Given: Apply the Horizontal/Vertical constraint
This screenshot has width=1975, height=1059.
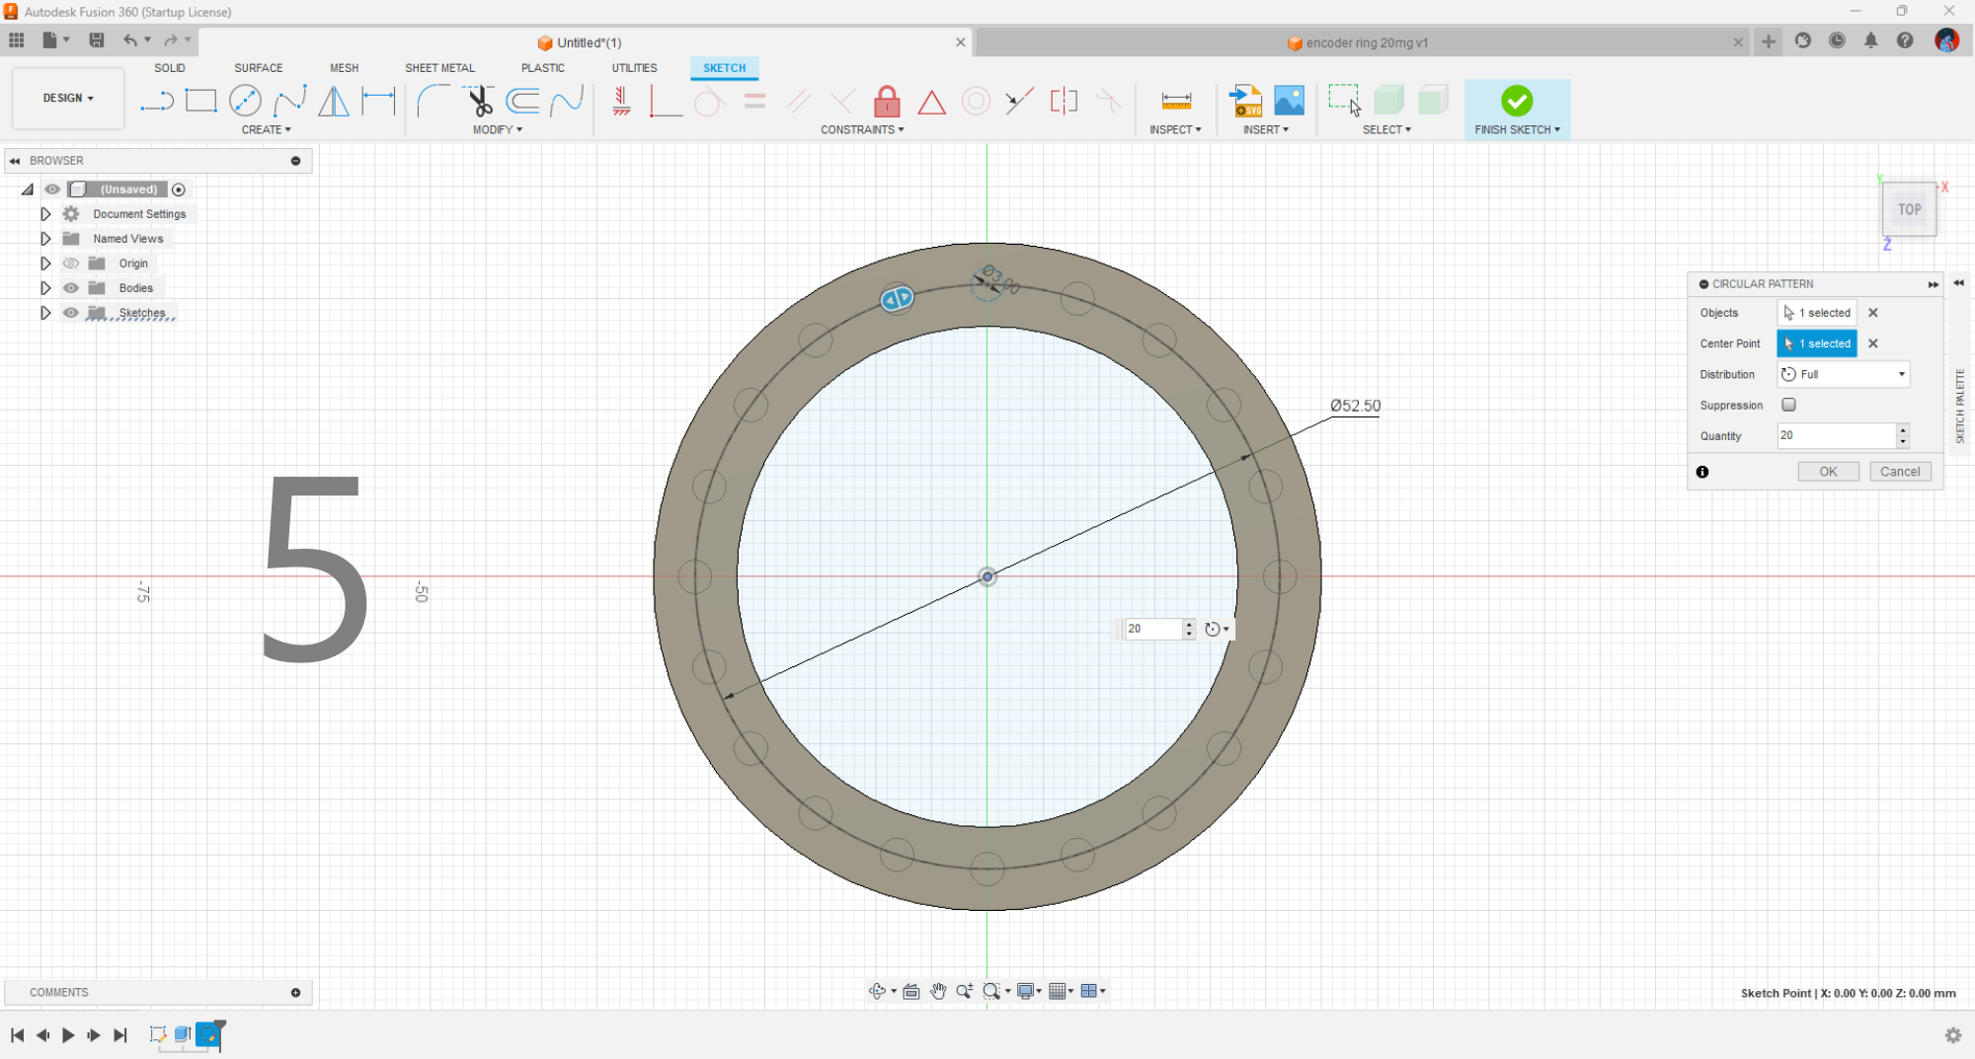Looking at the screenshot, I should [x=621, y=101].
